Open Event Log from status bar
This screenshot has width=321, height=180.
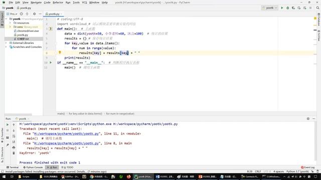(307, 167)
